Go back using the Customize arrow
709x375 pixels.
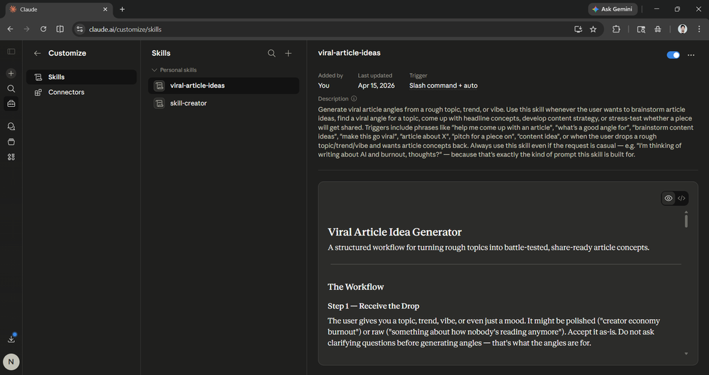pyautogui.click(x=37, y=53)
